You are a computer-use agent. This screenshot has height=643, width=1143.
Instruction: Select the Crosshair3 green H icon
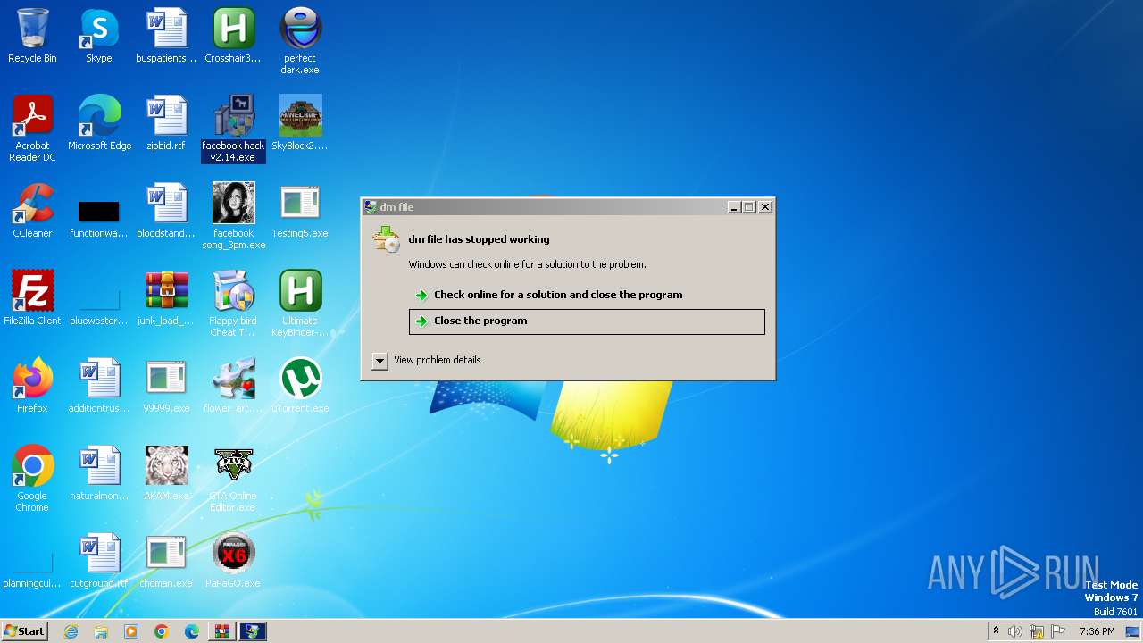point(233,37)
